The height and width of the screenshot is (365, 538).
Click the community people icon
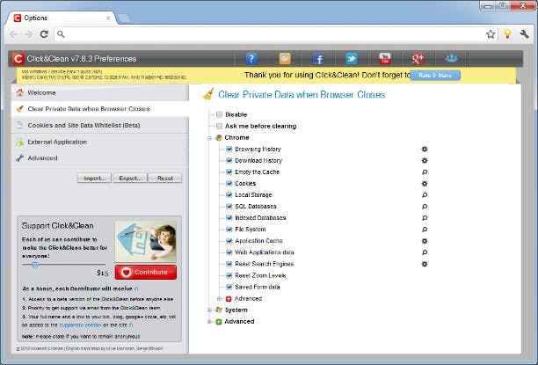(x=451, y=58)
